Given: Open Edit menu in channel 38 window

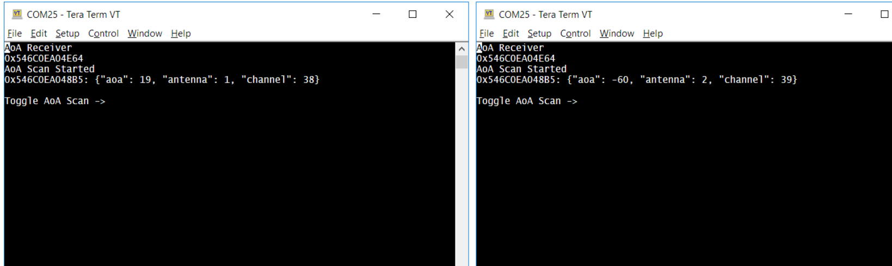Looking at the screenshot, I should click(x=39, y=34).
